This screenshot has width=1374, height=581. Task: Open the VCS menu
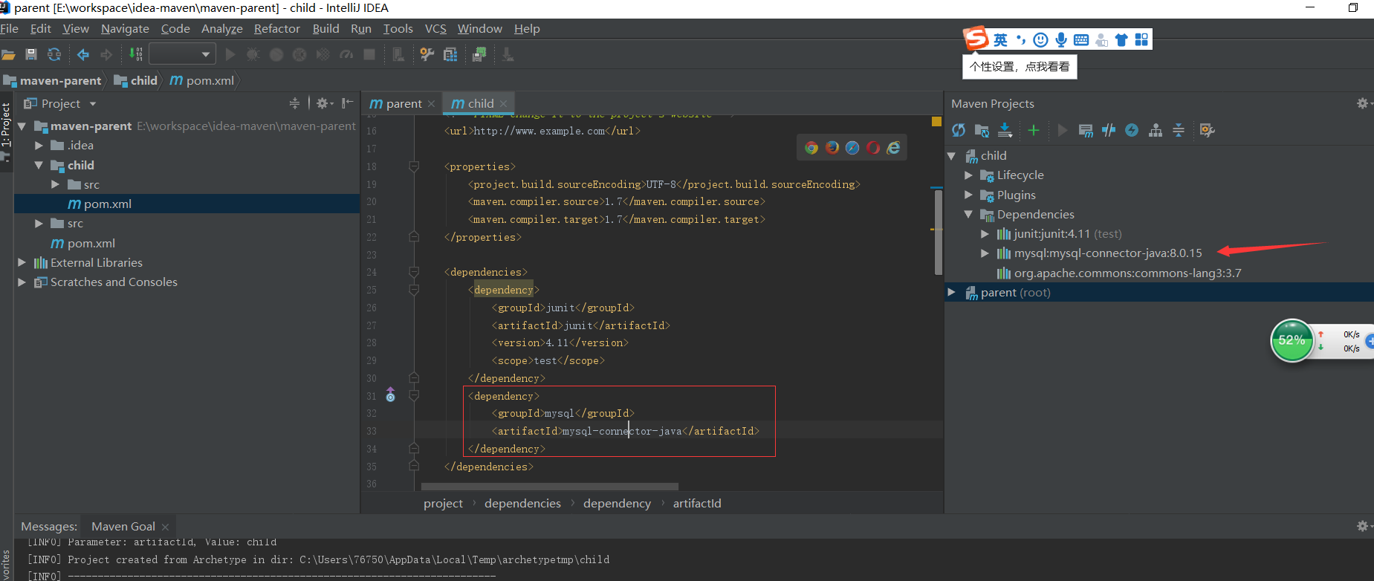(435, 28)
